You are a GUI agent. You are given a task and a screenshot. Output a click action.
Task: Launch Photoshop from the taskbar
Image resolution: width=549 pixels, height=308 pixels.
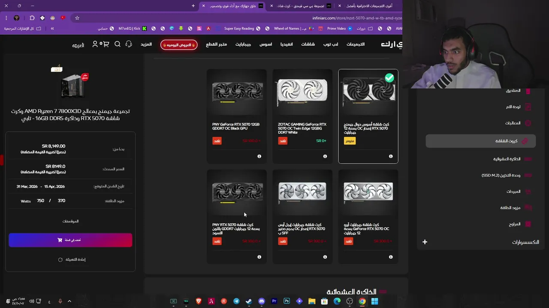pyautogui.click(x=287, y=301)
